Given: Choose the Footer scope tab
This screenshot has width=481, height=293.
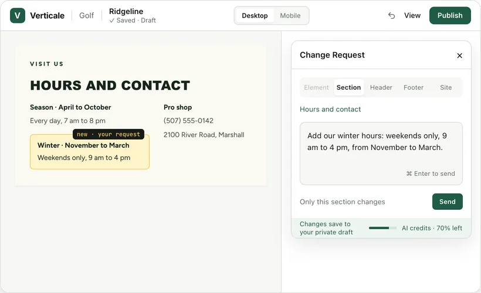Looking at the screenshot, I should pyautogui.click(x=414, y=87).
